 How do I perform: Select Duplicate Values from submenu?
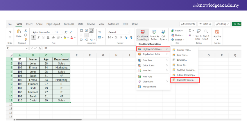point(185,80)
